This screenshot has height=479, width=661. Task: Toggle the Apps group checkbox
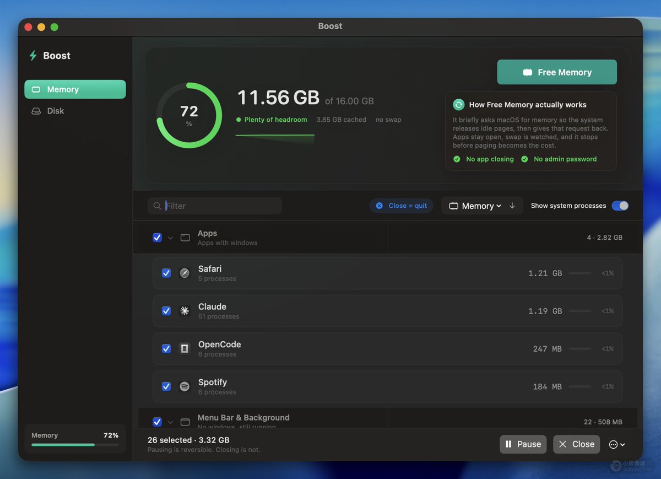(157, 238)
